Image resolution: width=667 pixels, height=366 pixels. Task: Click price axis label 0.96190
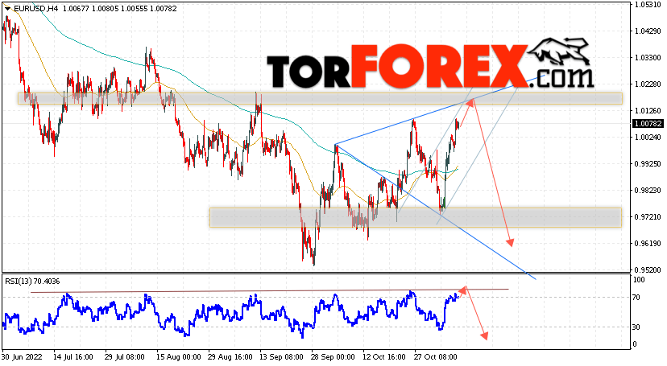(648, 243)
